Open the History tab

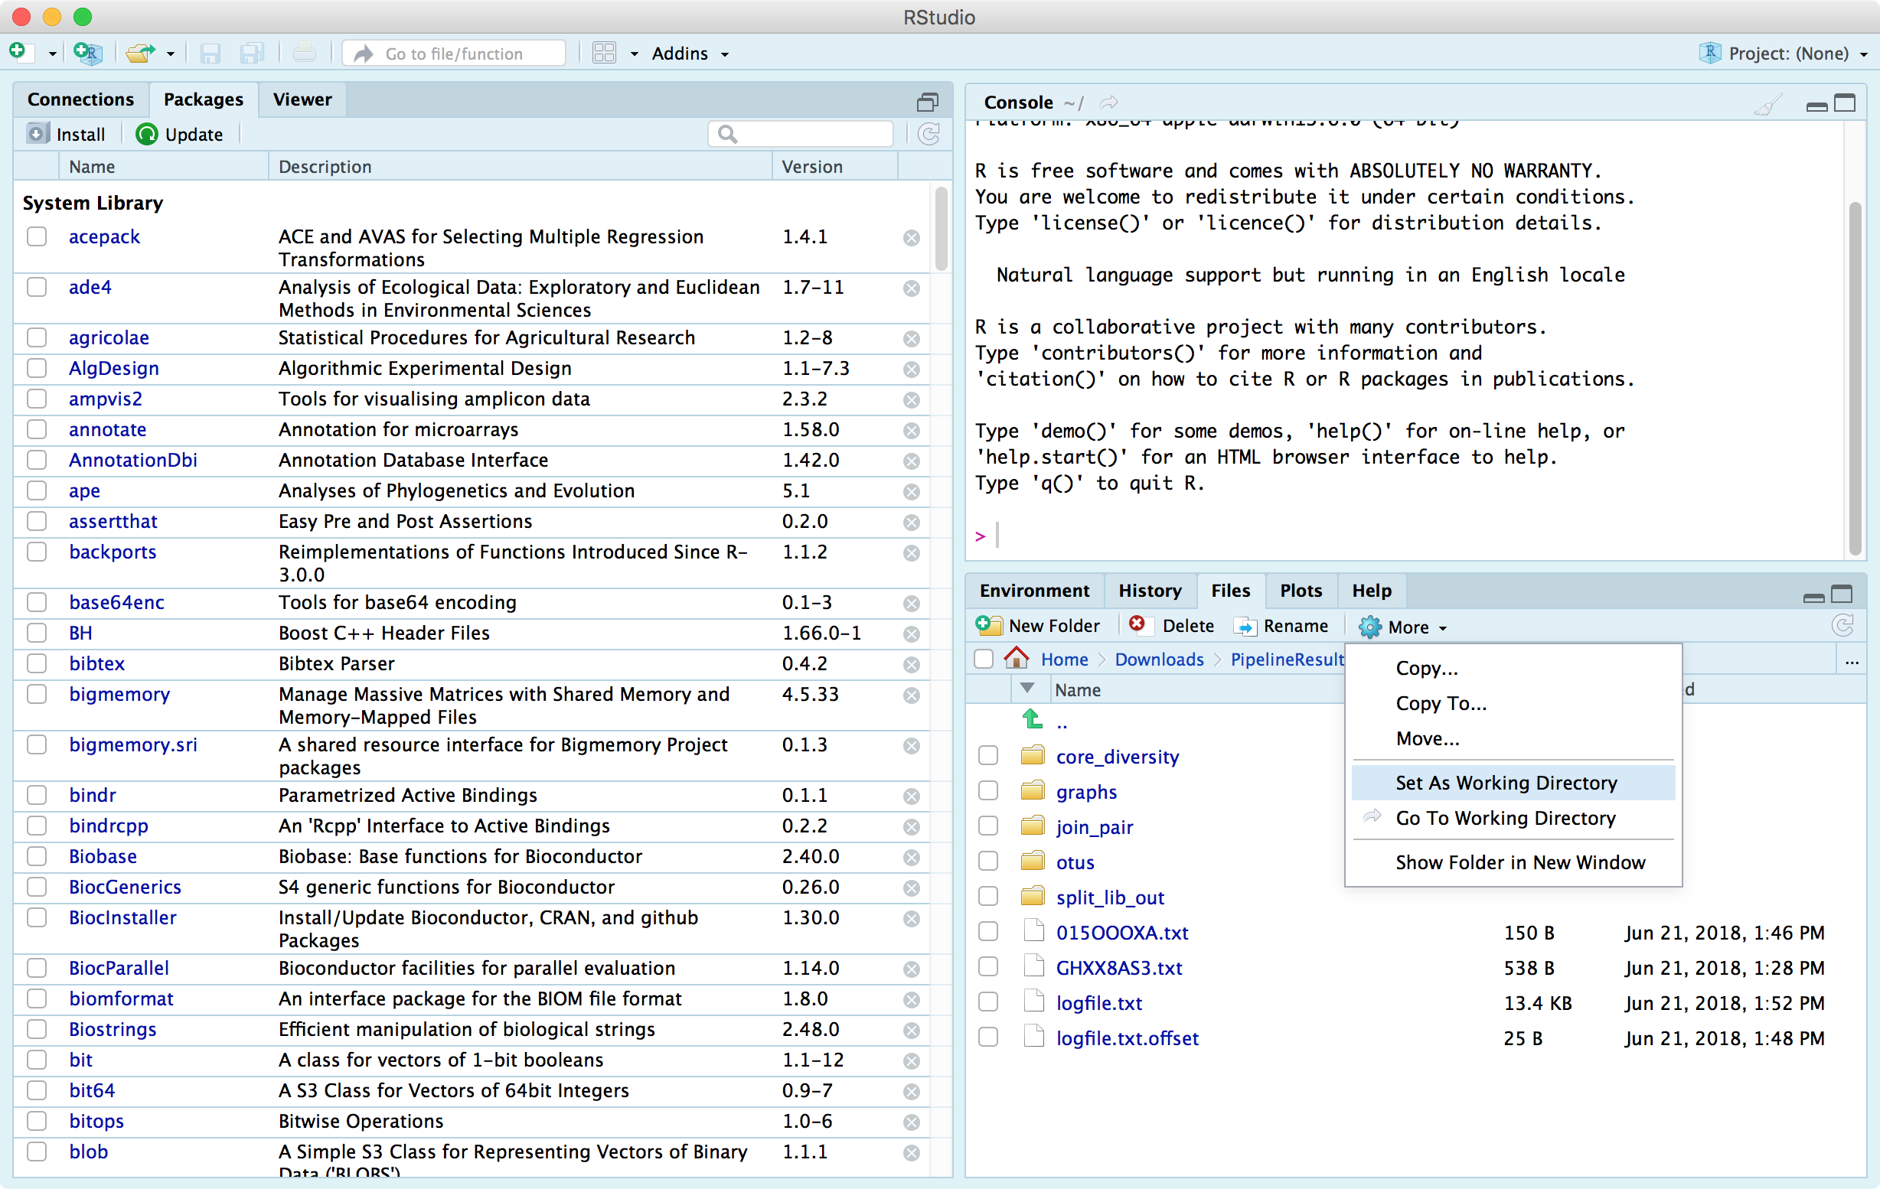[1150, 591]
